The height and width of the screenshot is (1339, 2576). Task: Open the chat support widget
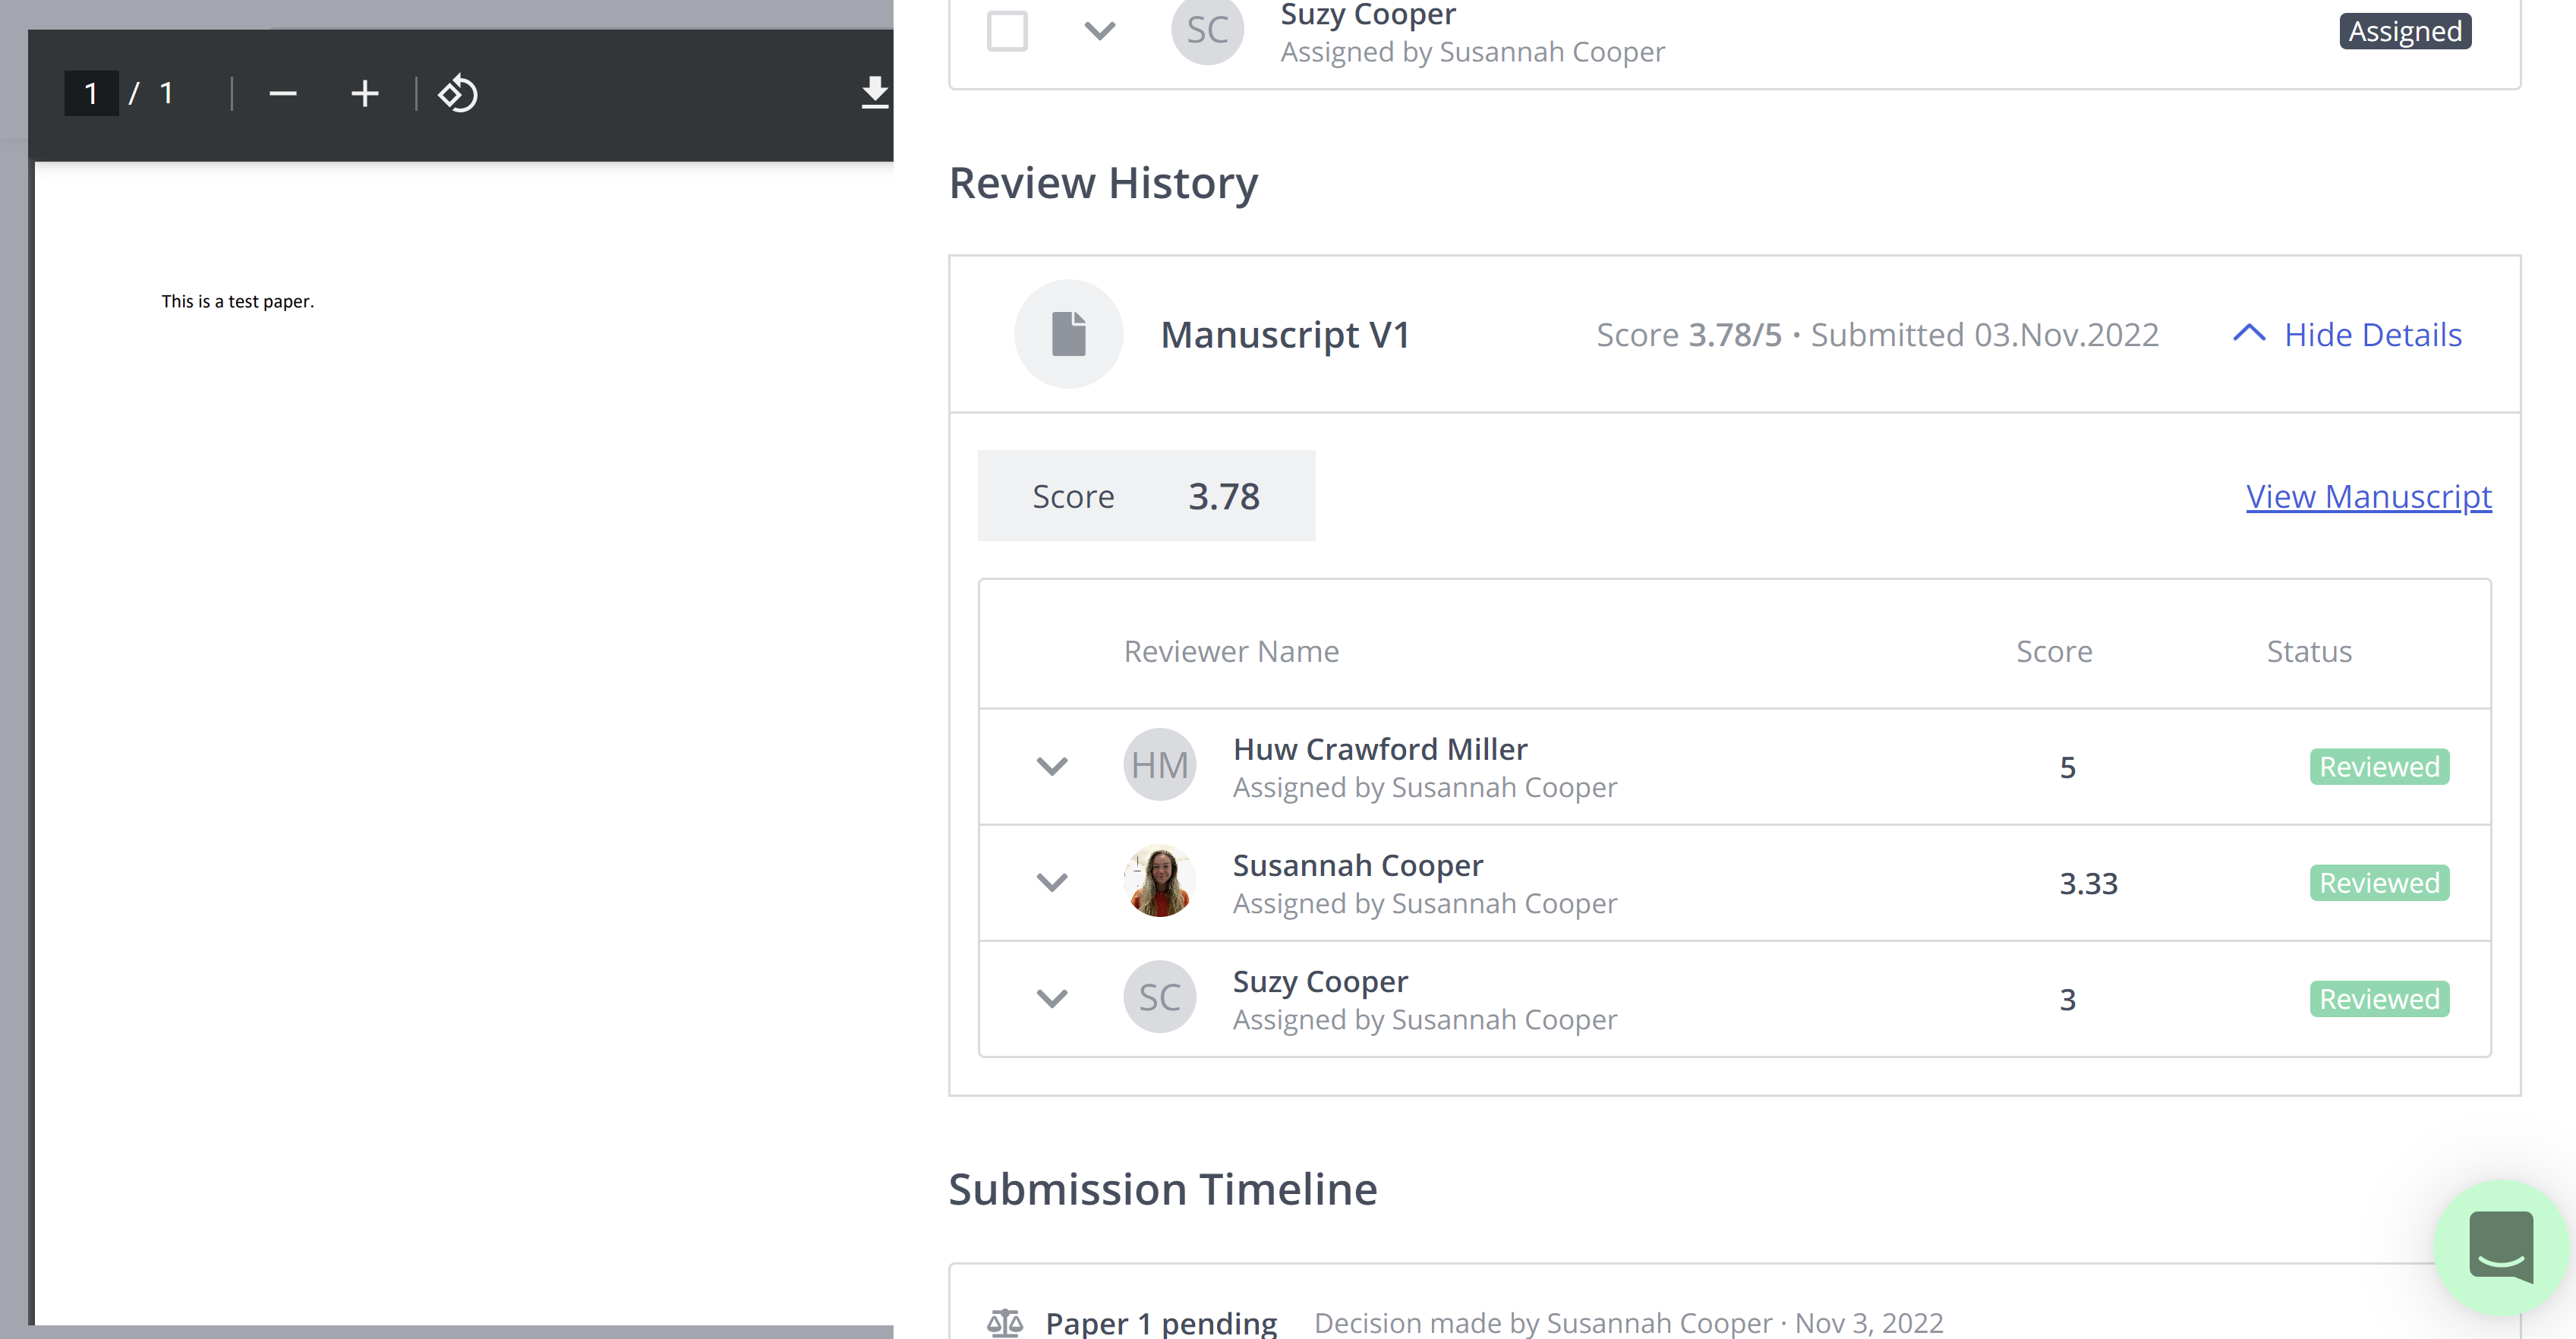point(2501,1247)
